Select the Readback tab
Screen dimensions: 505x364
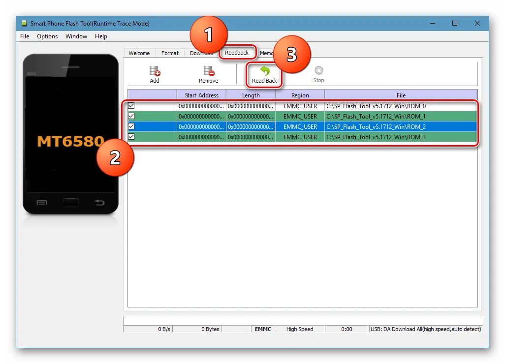(x=237, y=53)
